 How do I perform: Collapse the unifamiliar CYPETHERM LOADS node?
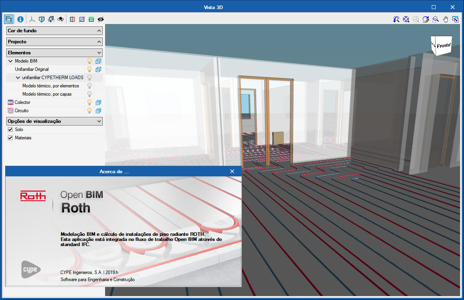[x=18, y=78]
